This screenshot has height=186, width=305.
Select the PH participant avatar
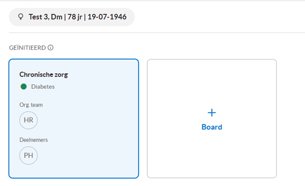point(28,156)
